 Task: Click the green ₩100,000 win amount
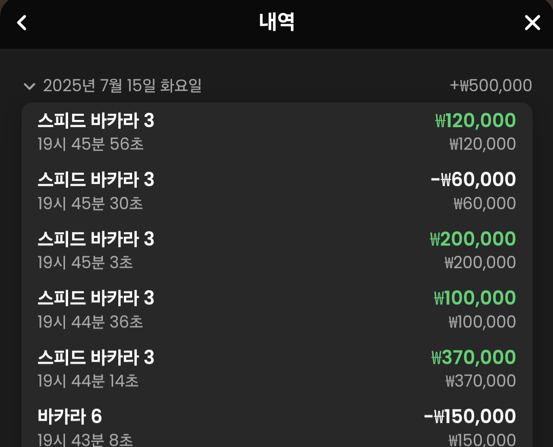pos(475,298)
